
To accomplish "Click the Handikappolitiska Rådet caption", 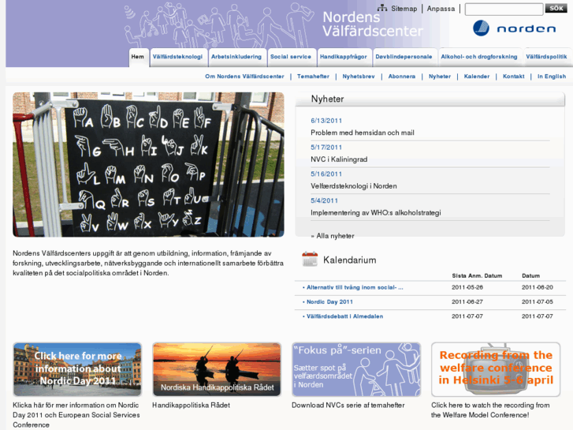I will tap(191, 406).
